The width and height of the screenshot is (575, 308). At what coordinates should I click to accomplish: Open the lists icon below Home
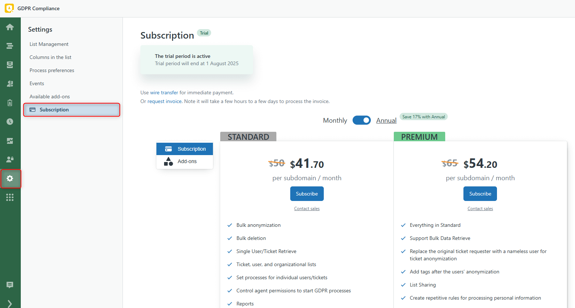(x=10, y=46)
